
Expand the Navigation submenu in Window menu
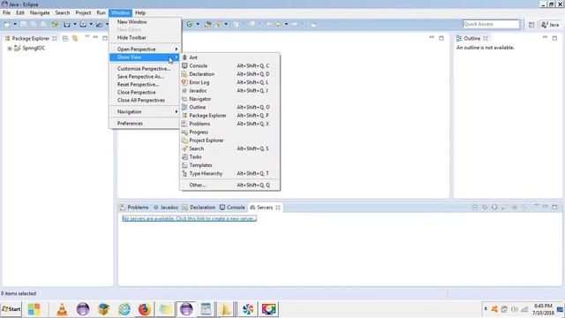144,112
